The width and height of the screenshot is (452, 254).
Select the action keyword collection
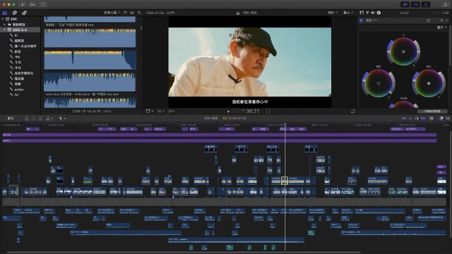click(x=19, y=89)
